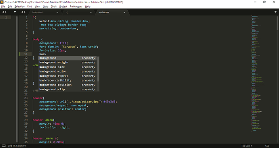The height and width of the screenshot is (148, 279).
Task: Click the unsaved dot on index.html tab
Action: pos(57,13)
